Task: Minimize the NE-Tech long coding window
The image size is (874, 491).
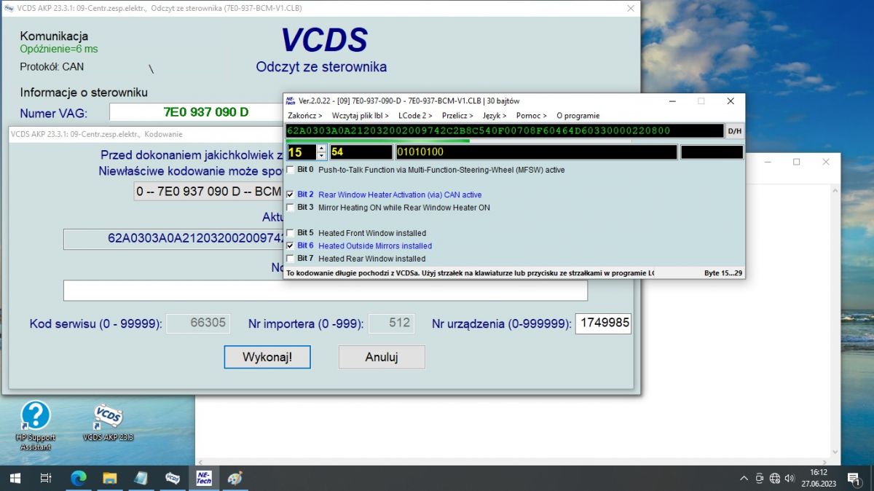Action: pyautogui.click(x=672, y=101)
